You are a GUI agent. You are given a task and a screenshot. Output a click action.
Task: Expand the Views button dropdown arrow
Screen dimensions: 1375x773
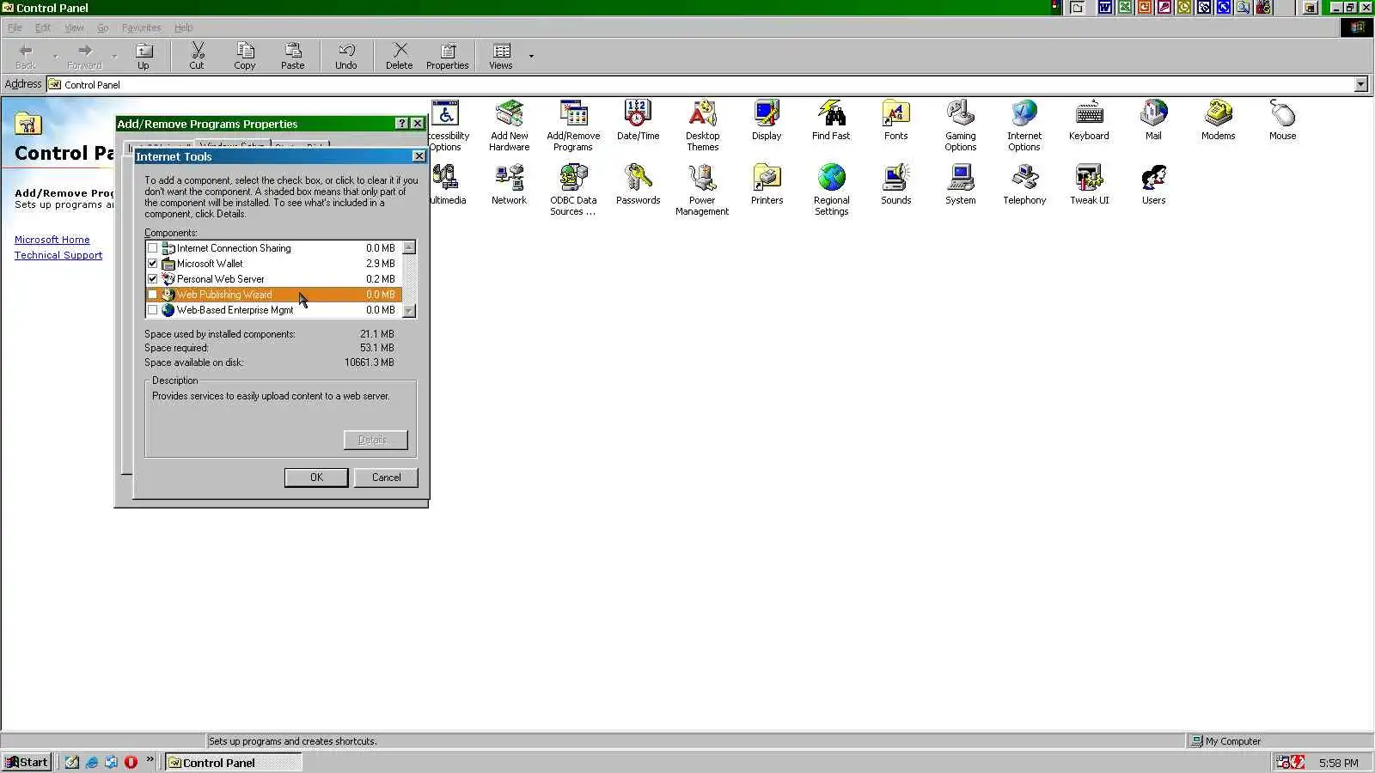click(x=531, y=57)
